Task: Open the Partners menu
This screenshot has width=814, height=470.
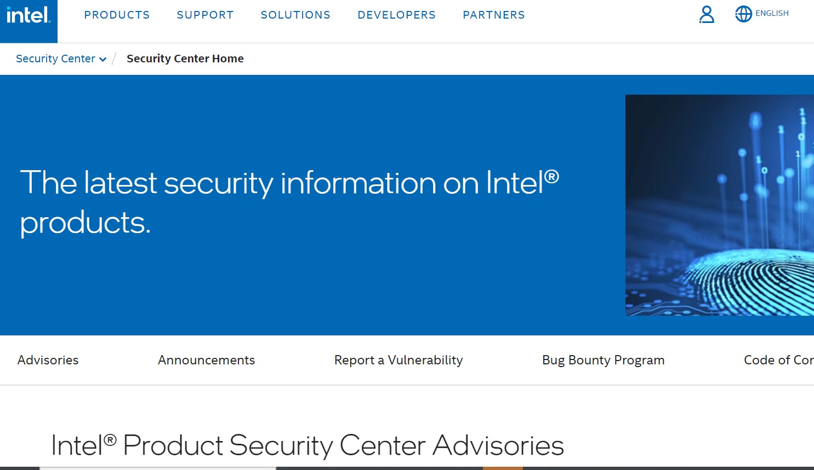Action: [493, 15]
